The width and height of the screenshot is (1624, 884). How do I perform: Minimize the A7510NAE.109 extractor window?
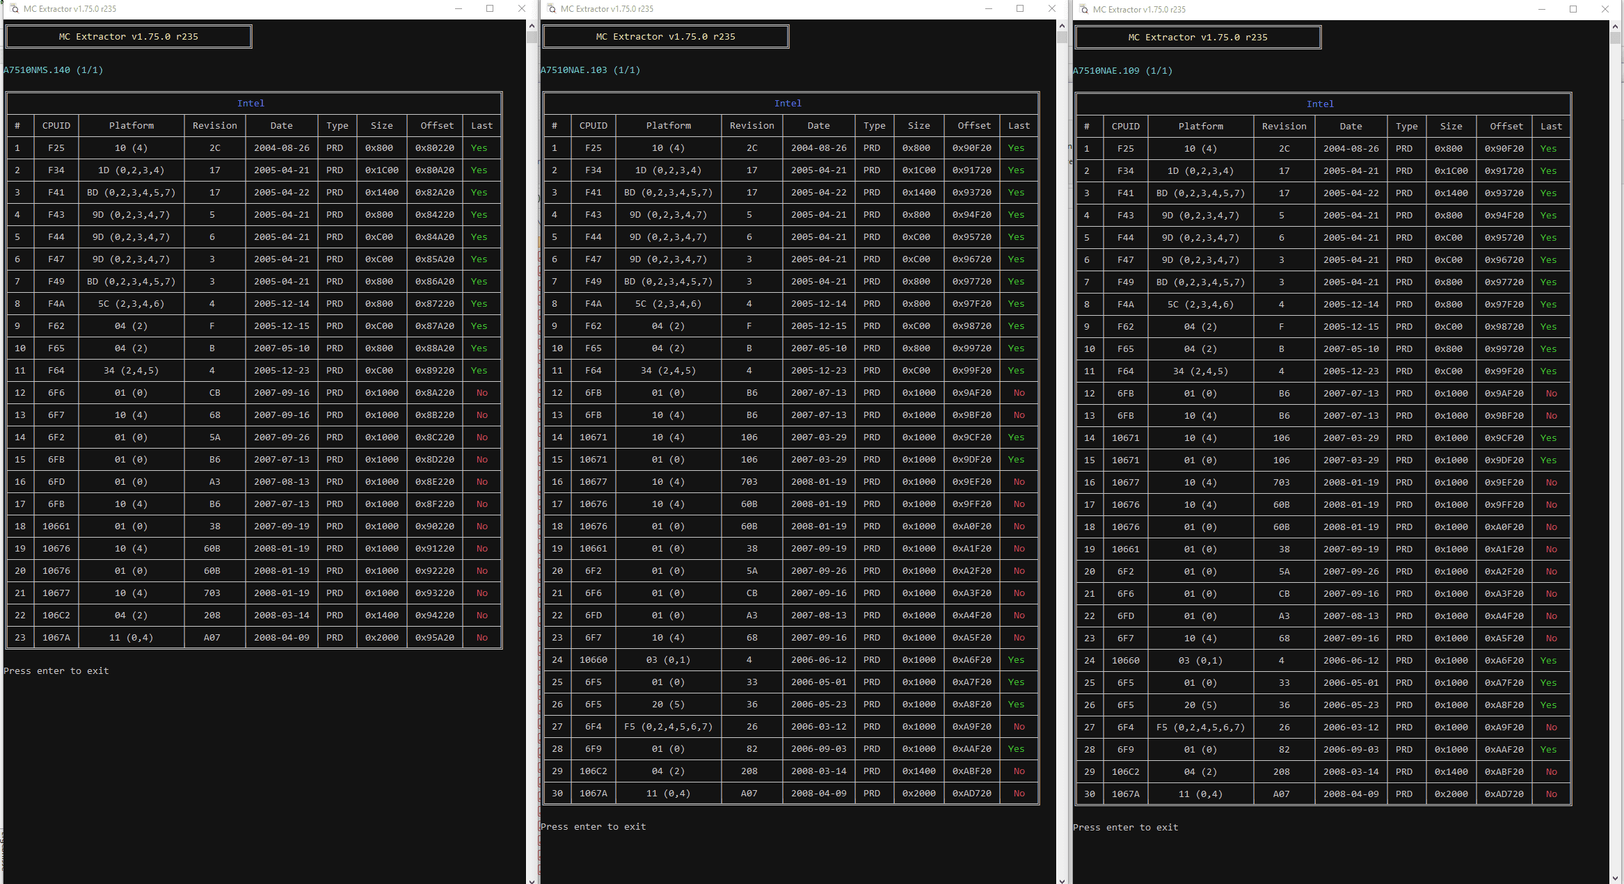[x=1541, y=9]
